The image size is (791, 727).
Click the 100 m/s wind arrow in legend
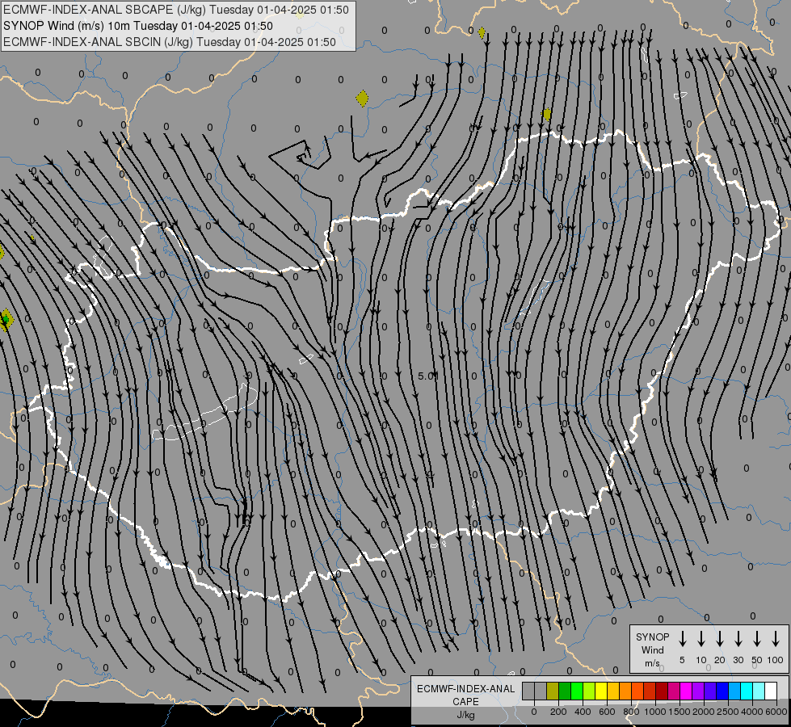(776, 639)
